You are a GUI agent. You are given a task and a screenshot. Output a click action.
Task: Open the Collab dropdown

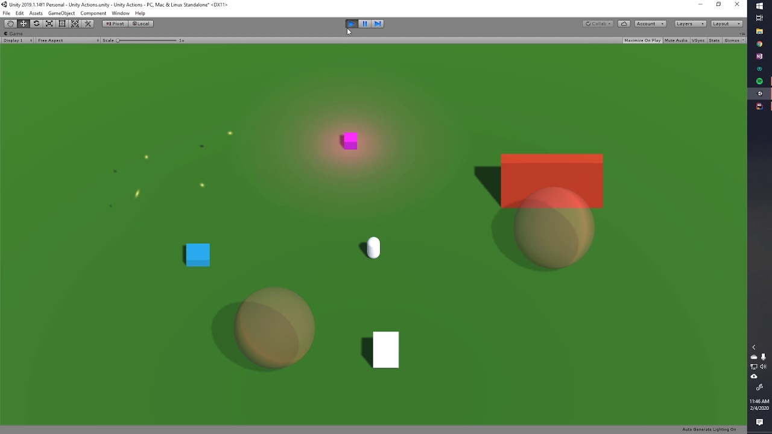[598, 24]
